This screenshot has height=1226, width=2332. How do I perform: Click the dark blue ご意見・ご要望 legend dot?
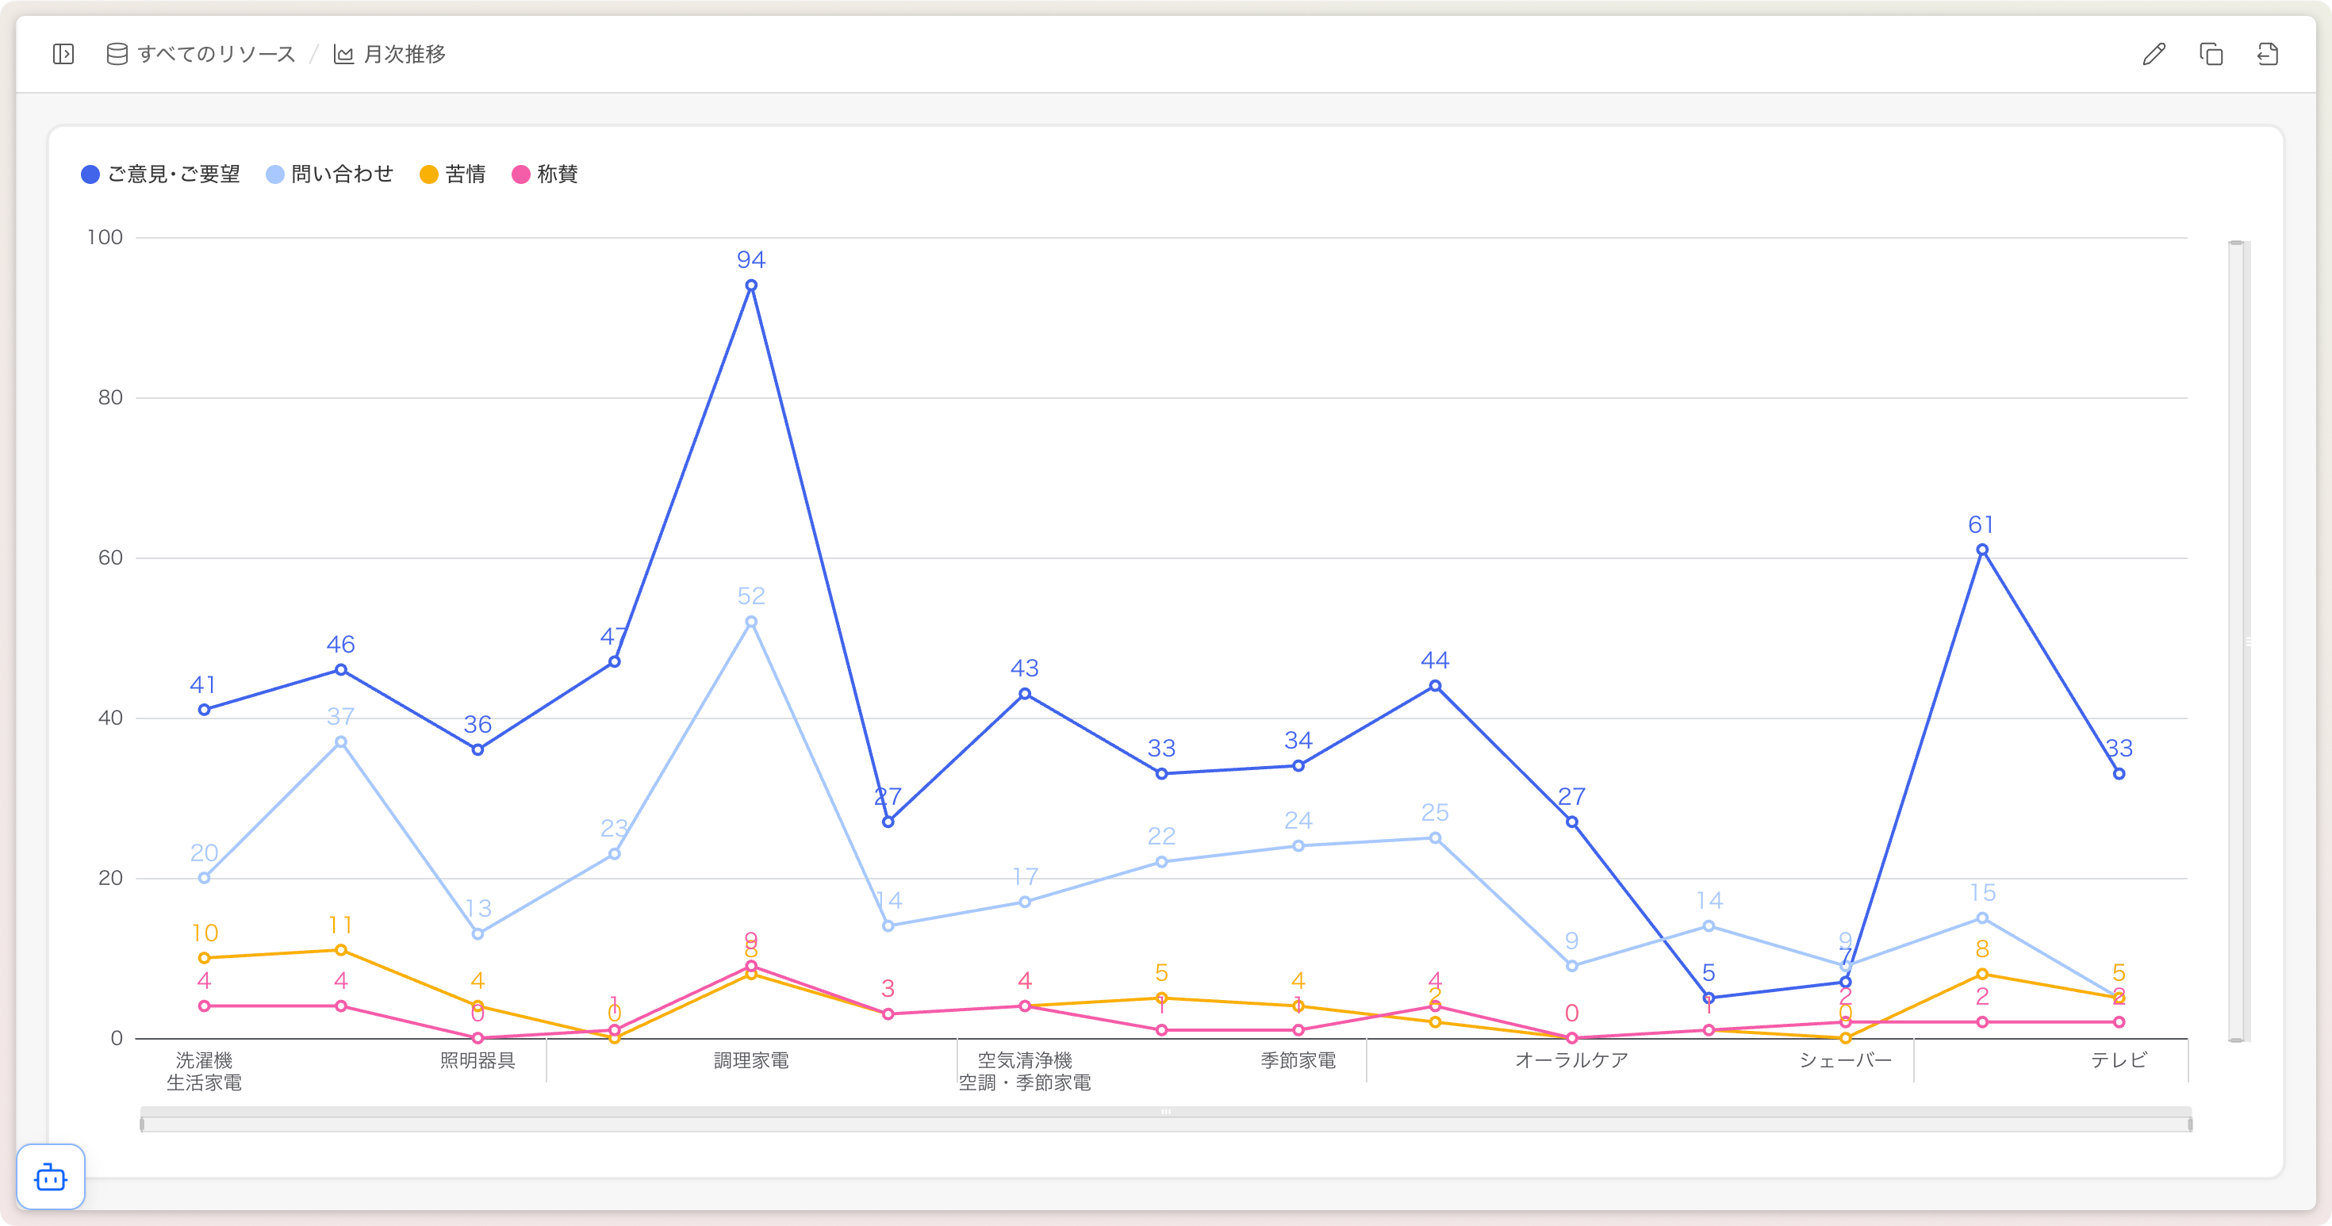tap(90, 174)
